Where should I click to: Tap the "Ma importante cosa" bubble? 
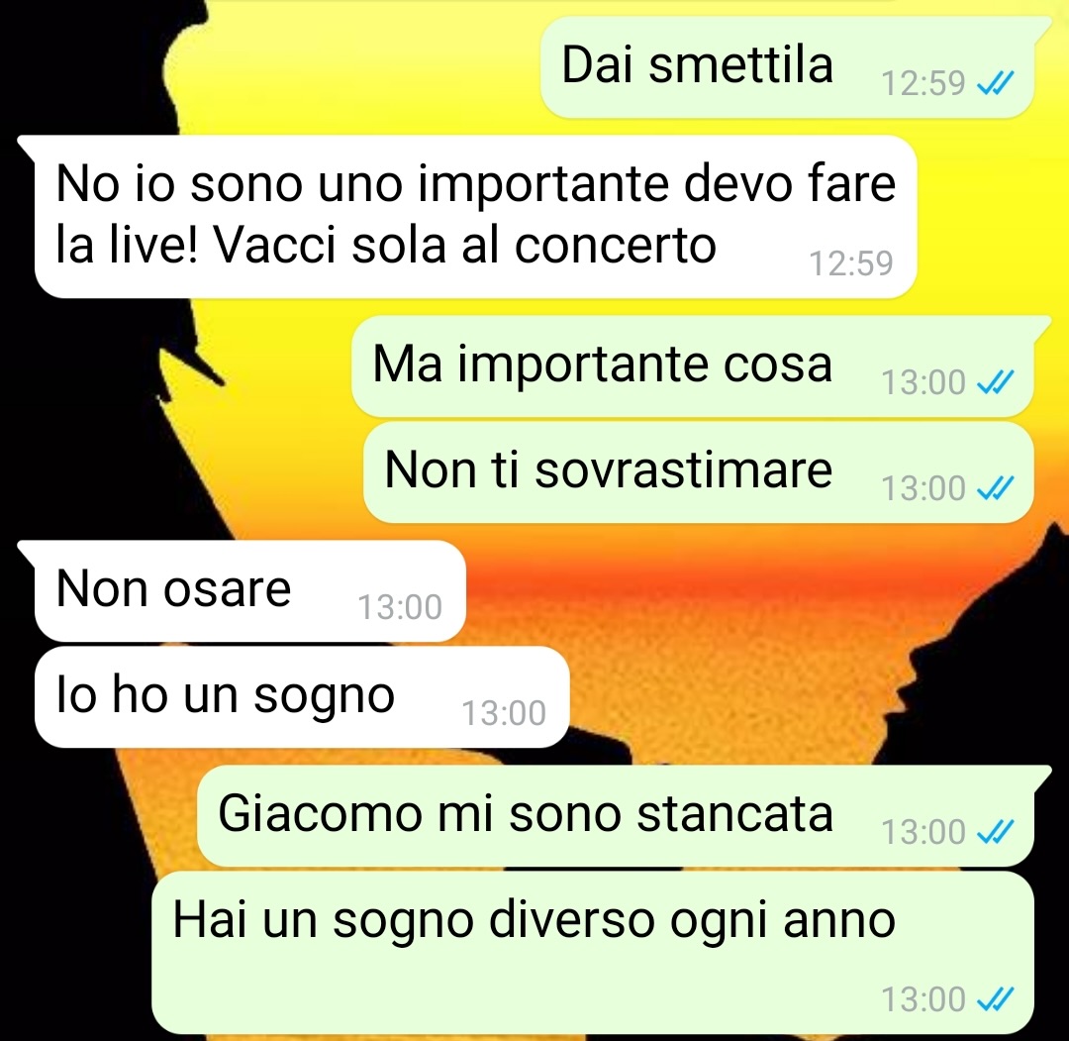[x=693, y=366]
